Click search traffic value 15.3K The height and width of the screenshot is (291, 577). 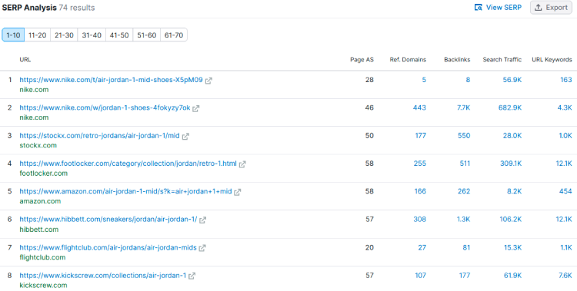pos(512,248)
